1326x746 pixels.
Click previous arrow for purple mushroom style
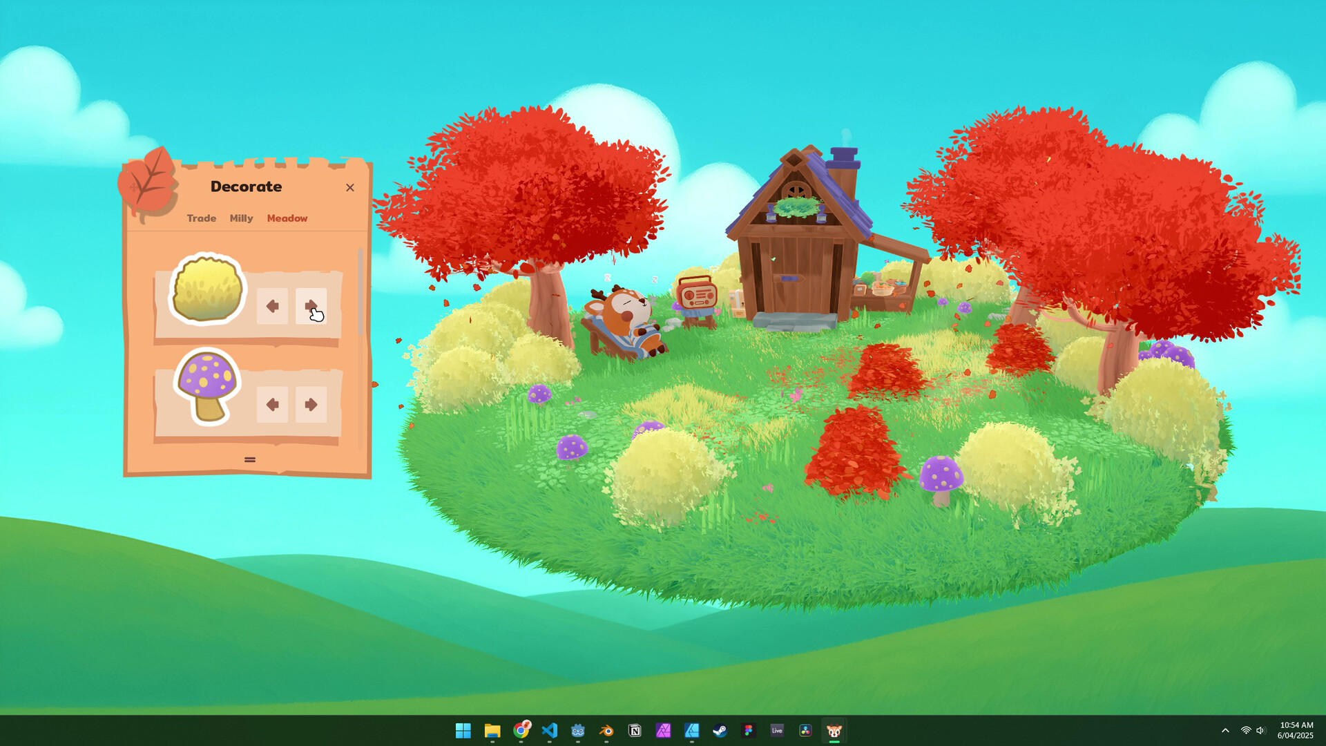point(272,404)
